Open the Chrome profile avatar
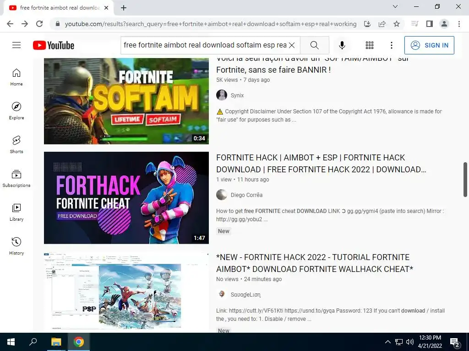 (444, 24)
